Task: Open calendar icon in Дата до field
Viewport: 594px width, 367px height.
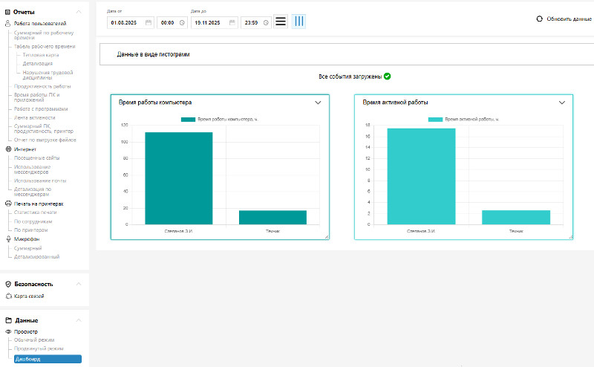Action: coord(232,23)
